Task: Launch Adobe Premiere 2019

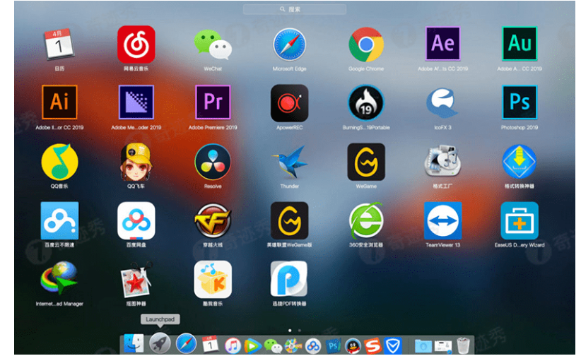Action: (213, 102)
